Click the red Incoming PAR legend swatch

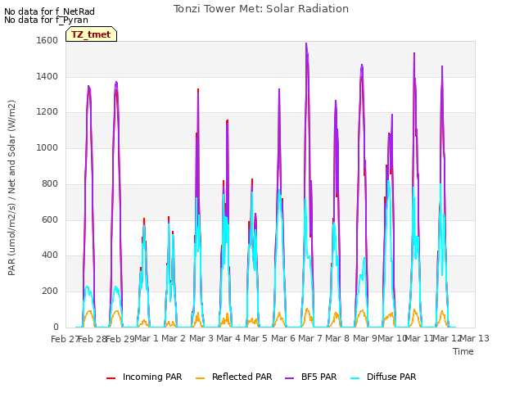pyautogui.click(x=111, y=378)
